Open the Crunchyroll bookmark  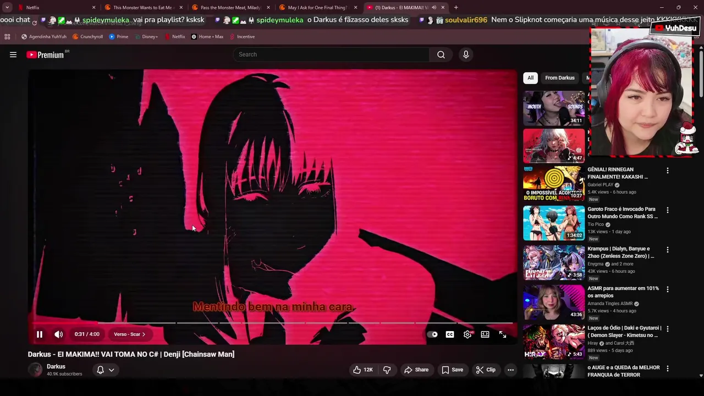click(x=88, y=37)
